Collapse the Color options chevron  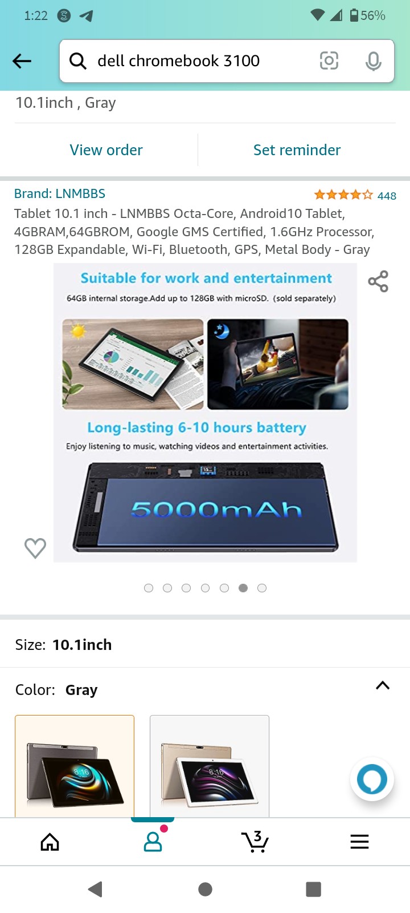point(383,686)
